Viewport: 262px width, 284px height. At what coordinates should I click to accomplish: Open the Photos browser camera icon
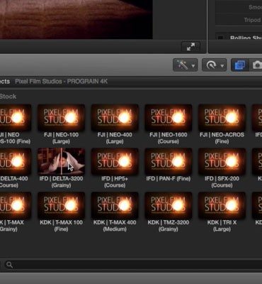click(256, 65)
